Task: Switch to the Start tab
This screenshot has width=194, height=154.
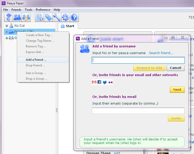Action: pos(68,26)
